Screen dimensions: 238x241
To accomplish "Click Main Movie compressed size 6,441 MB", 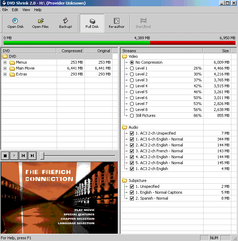I will (x=75, y=68).
